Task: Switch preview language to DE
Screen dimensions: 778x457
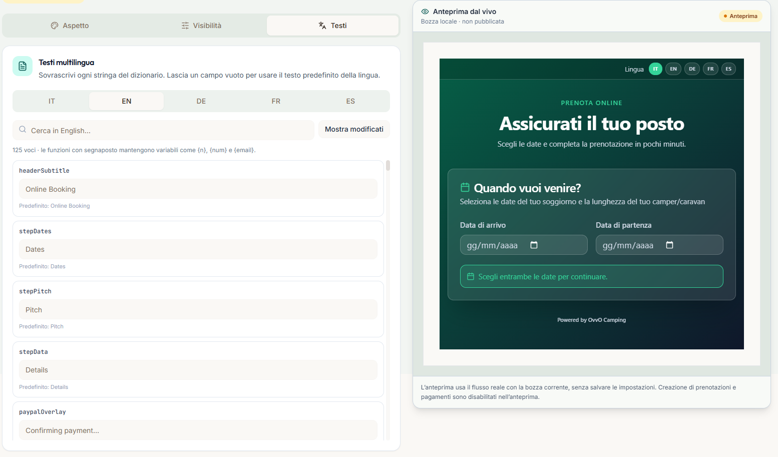Action: pos(692,69)
